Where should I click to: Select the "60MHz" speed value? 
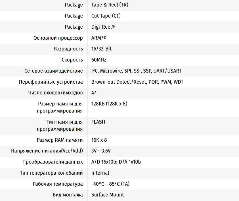(x=98, y=60)
